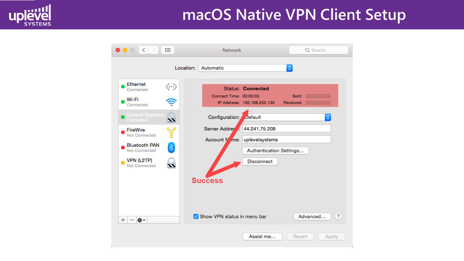
Task: Select Bluetooth PAN service in list
Action: [x=149, y=148]
